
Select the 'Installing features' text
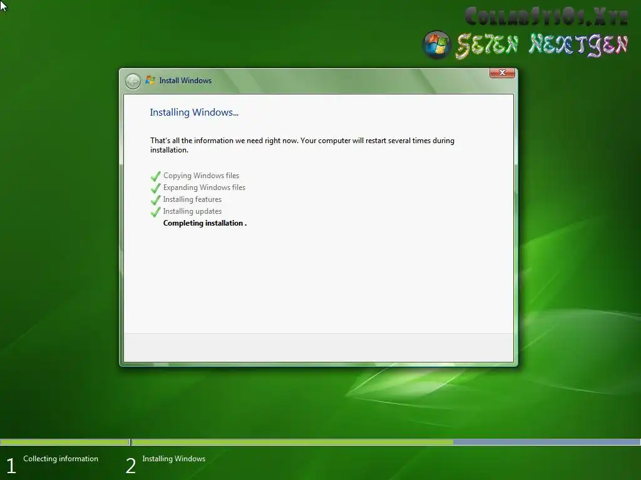[x=192, y=199]
